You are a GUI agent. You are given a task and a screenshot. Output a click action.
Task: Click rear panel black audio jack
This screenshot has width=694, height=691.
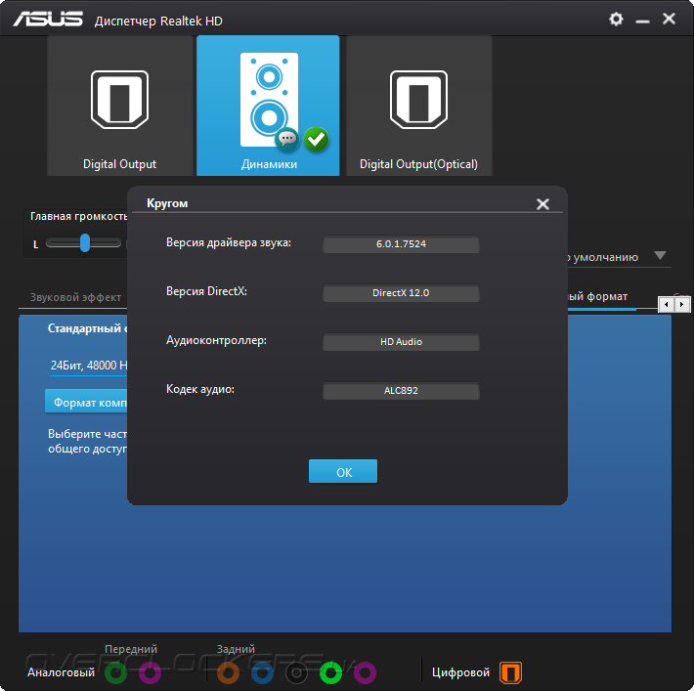296,672
